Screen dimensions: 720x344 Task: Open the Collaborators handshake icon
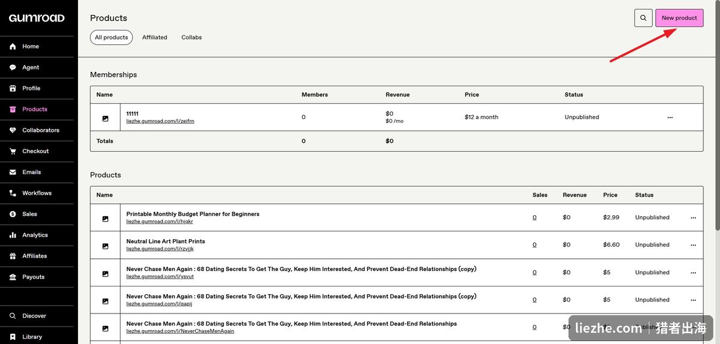point(13,130)
